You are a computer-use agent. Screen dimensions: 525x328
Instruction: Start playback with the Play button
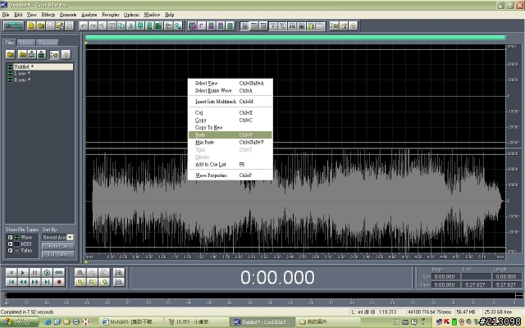23,272
